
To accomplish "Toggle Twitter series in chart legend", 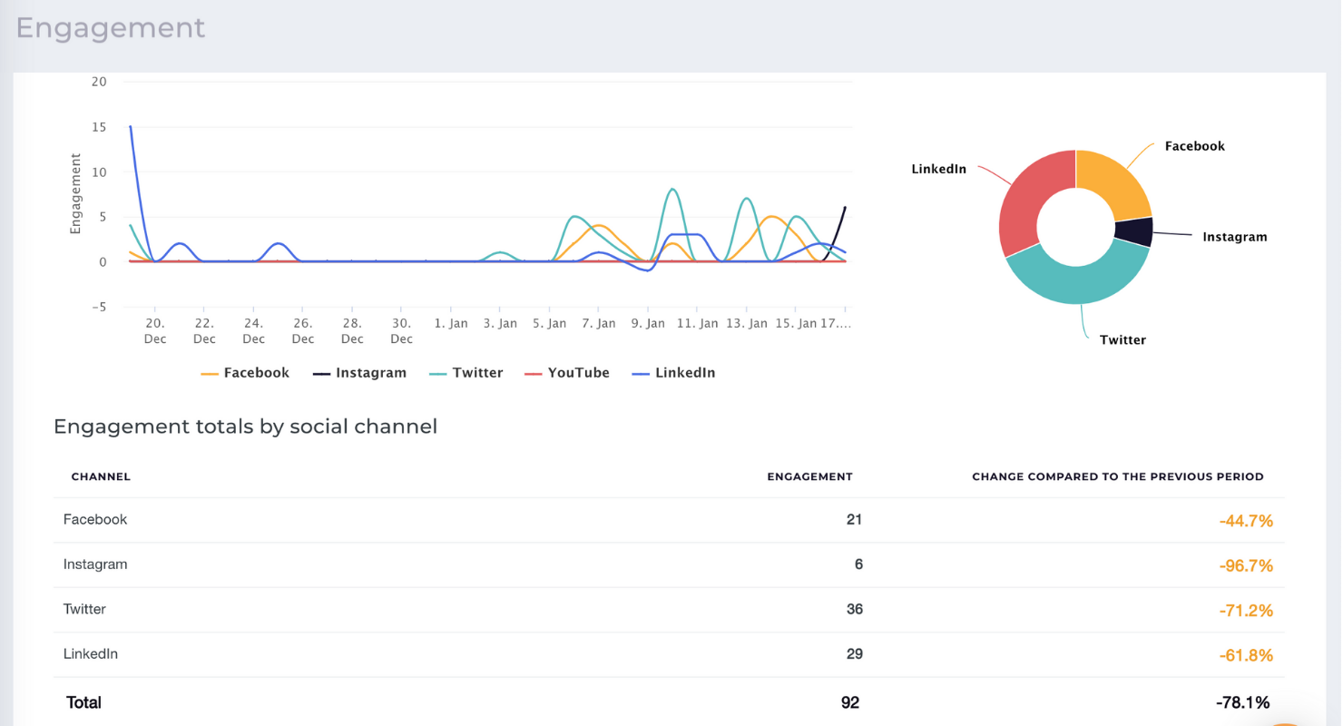I will (466, 373).
